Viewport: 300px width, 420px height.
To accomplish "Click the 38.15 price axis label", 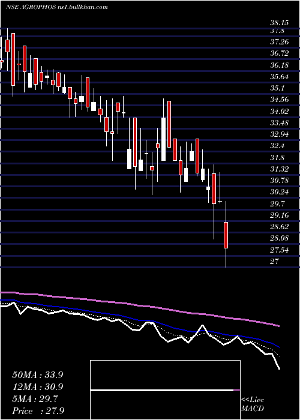I will (279, 23).
